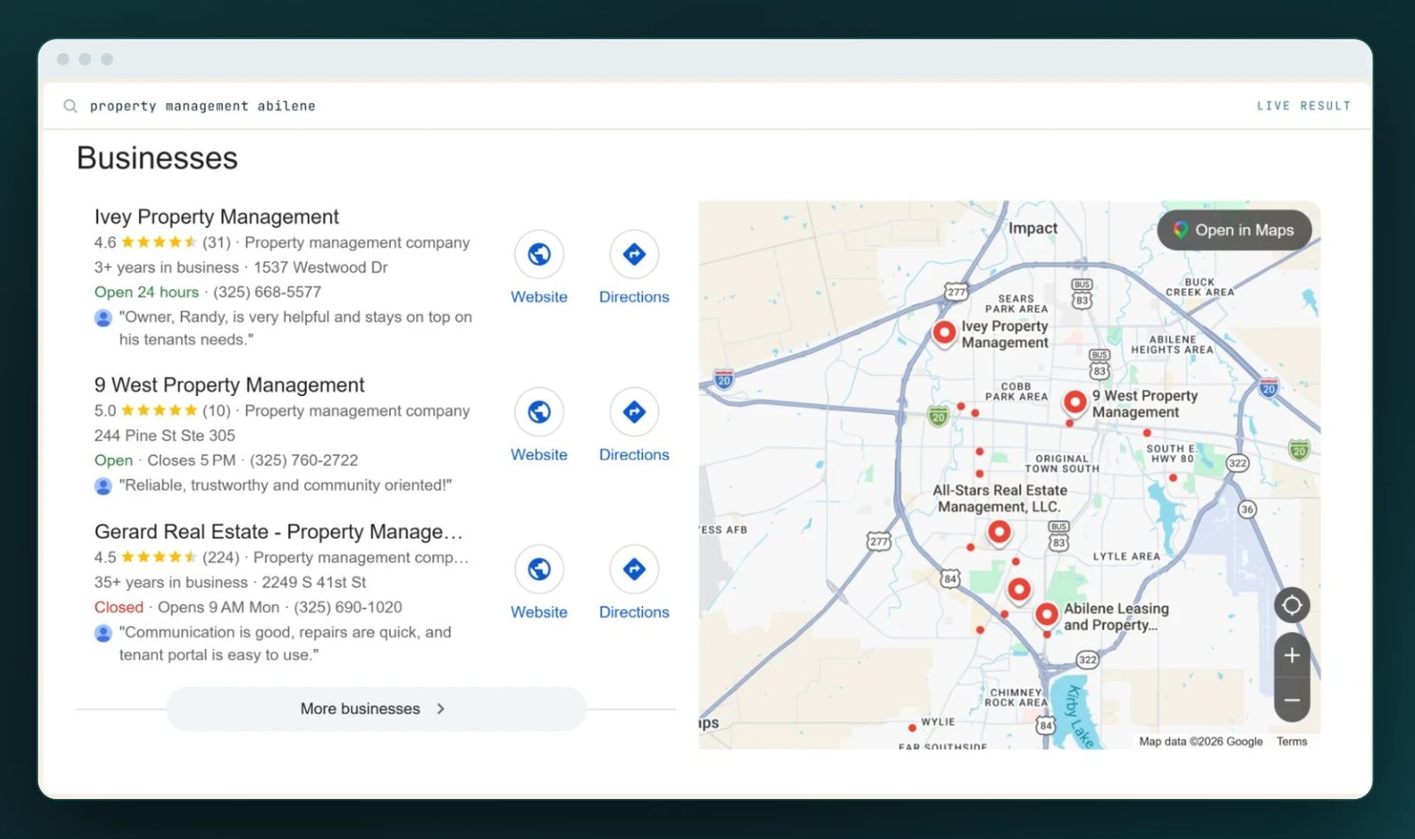
Task: Click reviewer avatar beside 'Communication is good' review
Action: 103,633
